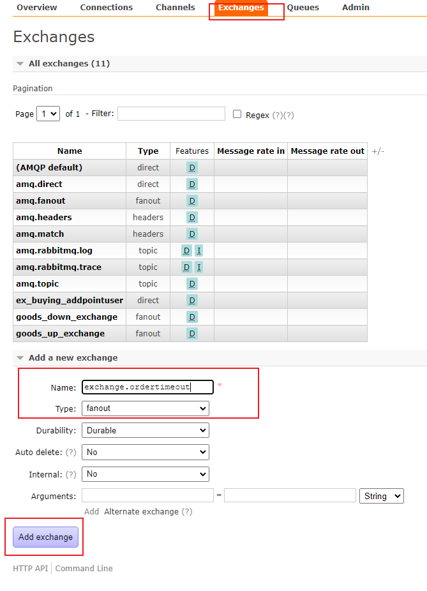Open the amq.topic exchange

tap(37, 283)
